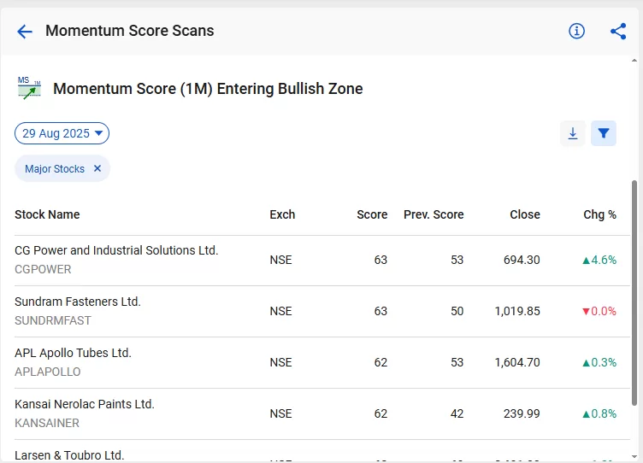
Task: Click the scrollbar down arrow
Action: click(x=634, y=456)
